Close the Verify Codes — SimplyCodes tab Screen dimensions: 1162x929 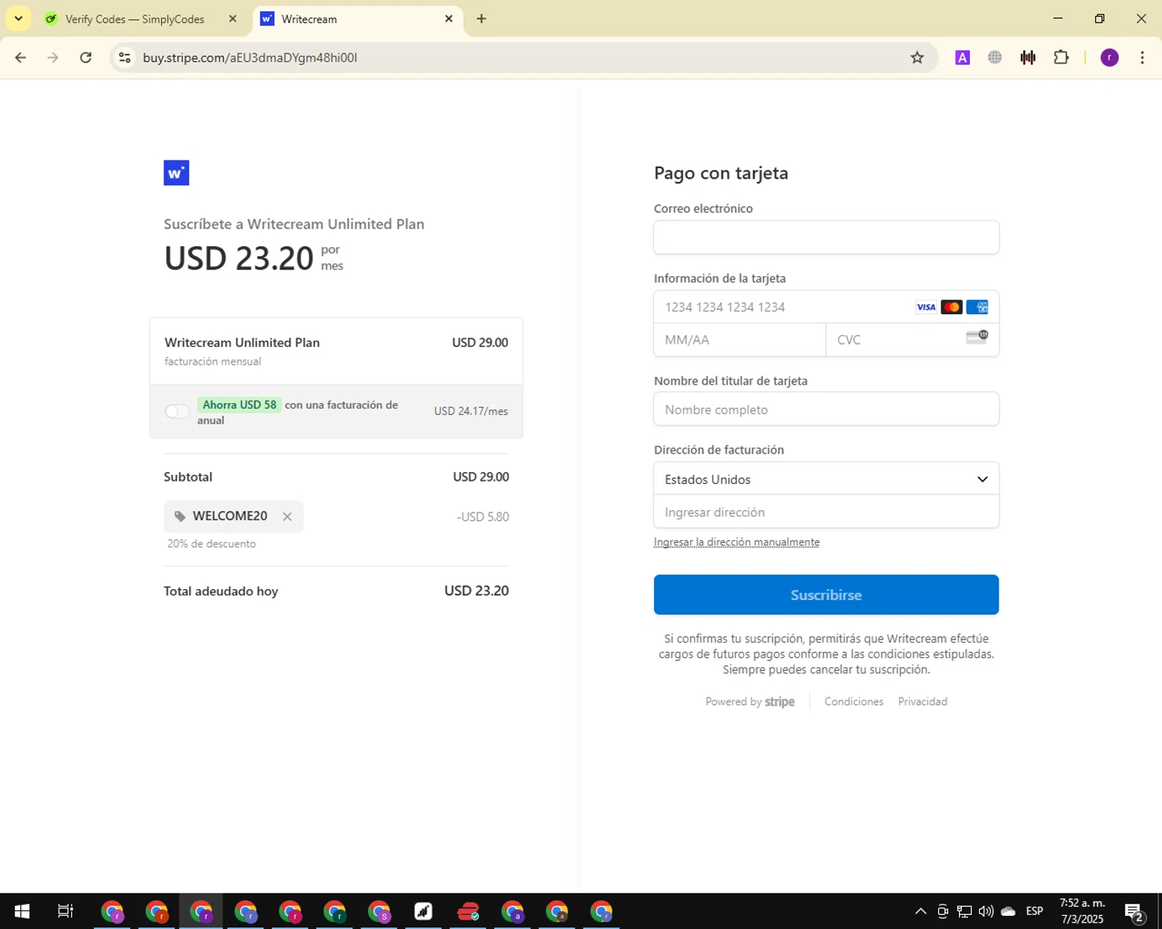point(232,19)
